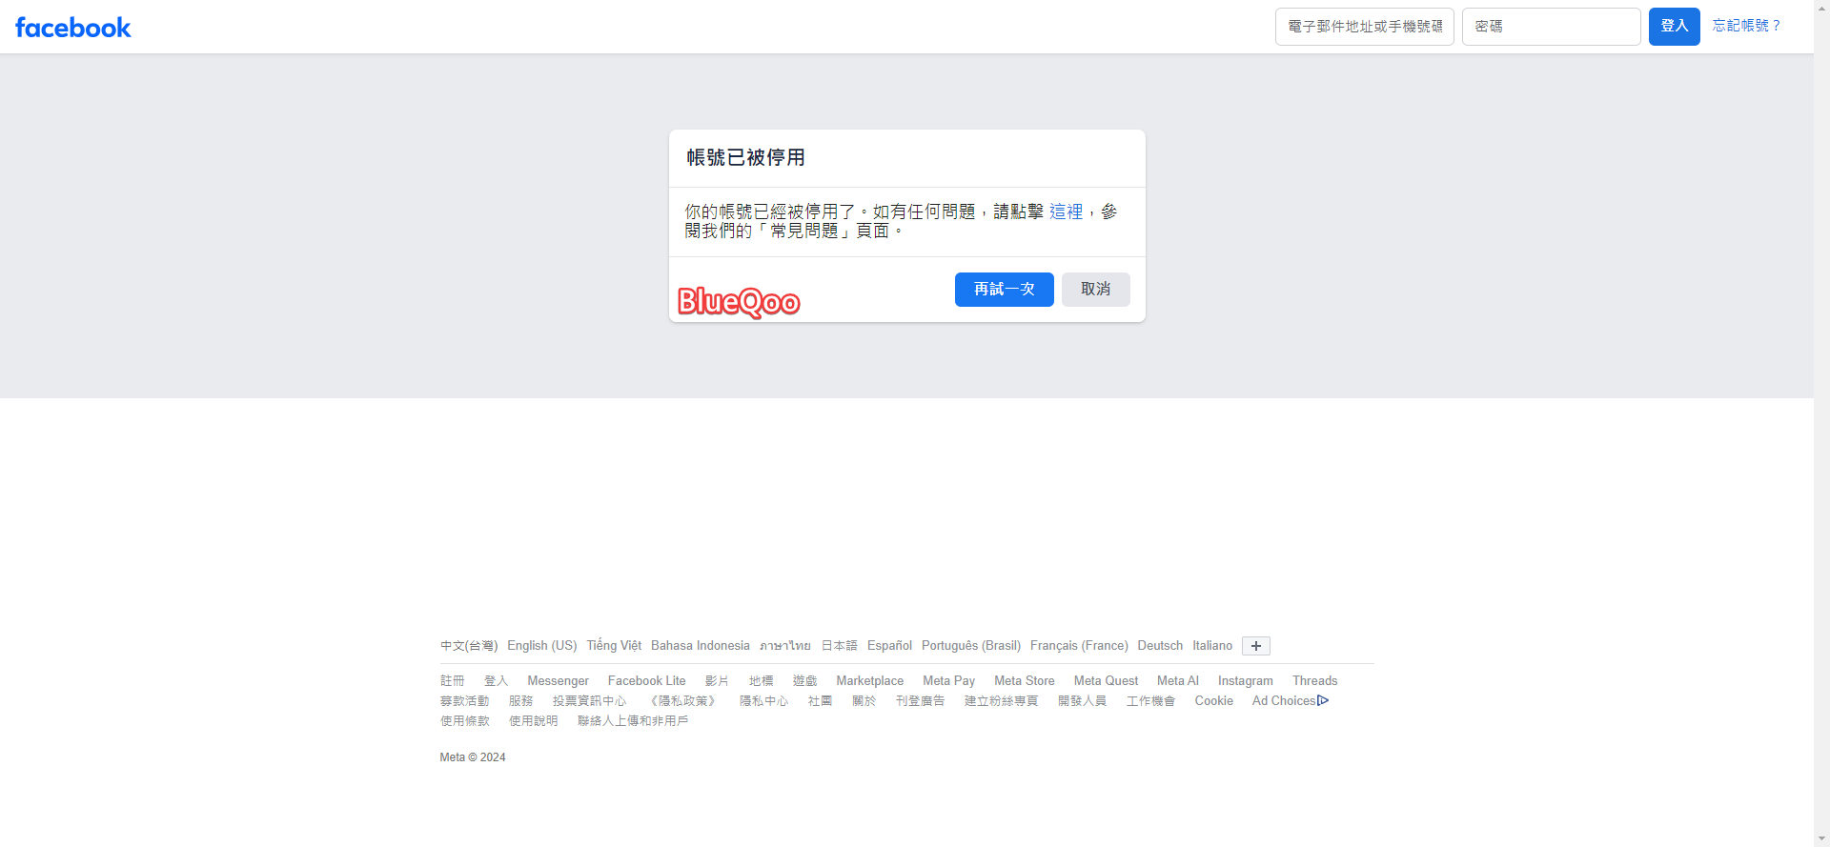Open the 忘記帳號？ forgot account link
The height and width of the screenshot is (847, 1830).
(1746, 26)
